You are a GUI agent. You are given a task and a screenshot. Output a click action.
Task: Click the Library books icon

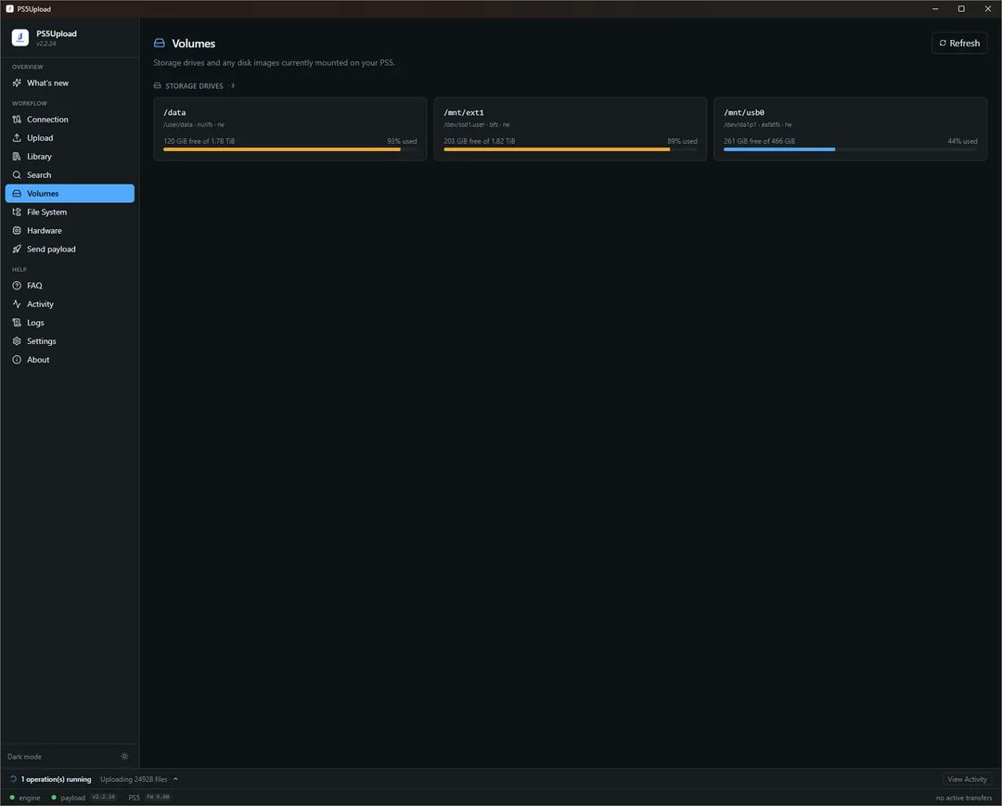click(17, 157)
